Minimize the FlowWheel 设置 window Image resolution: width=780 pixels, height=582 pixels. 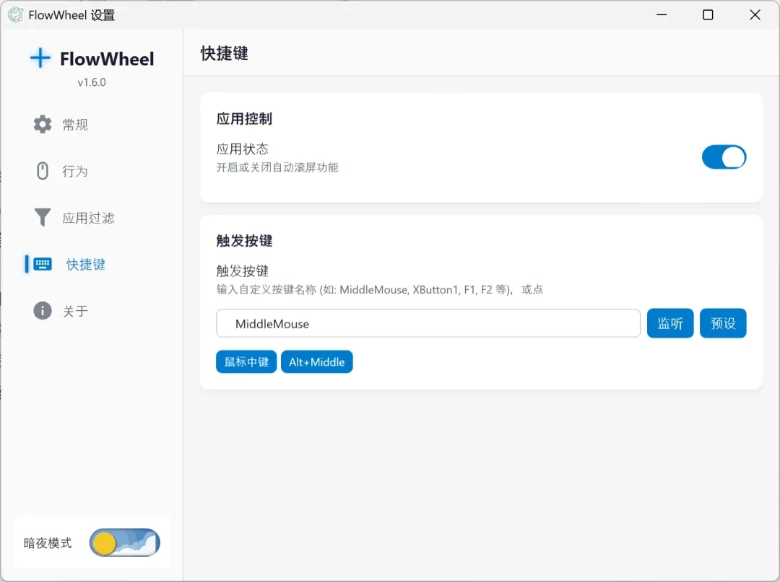click(662, 15)
